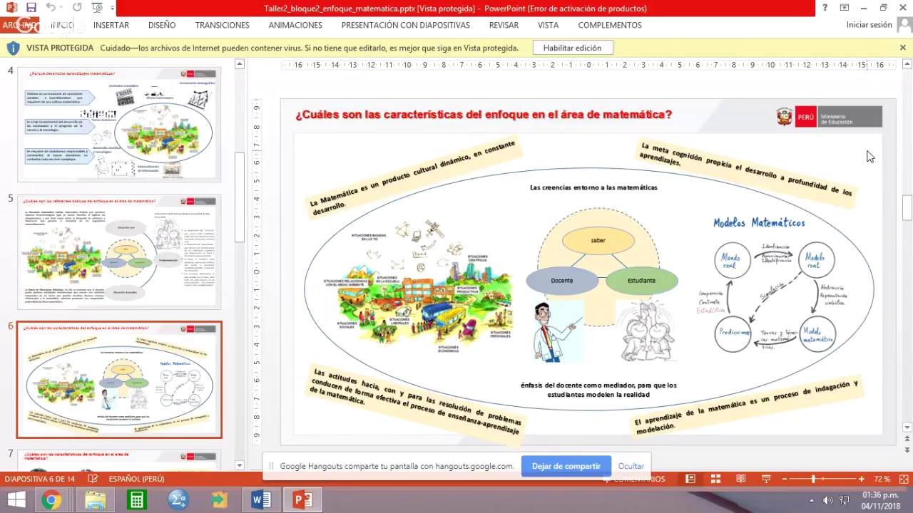Switch to Slide Sorter view icon
This screenshot has height=513, width=913.
click(715, 479)
